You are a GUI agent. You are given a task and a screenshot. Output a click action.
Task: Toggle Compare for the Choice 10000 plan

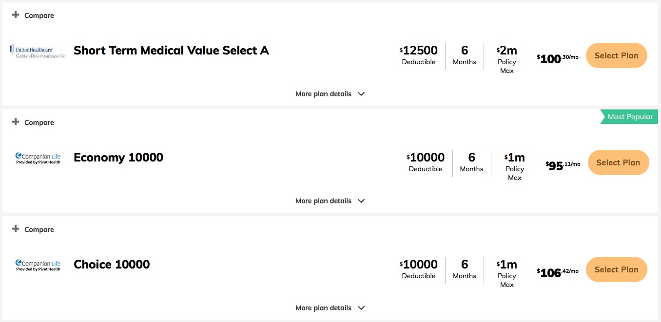point(33,230)
